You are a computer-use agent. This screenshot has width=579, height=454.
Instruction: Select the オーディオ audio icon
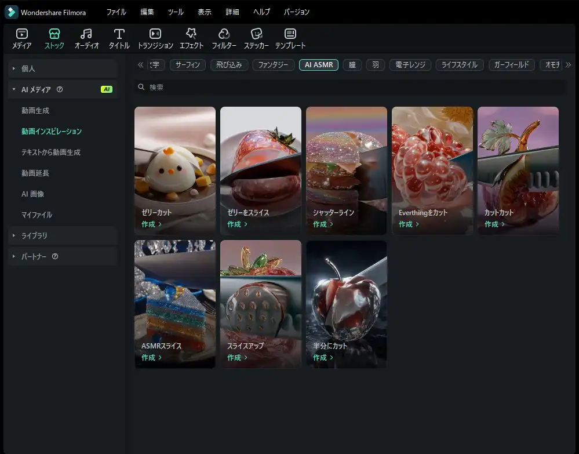pos(86,34)
